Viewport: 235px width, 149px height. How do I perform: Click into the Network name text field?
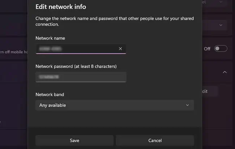tap(76, 49)
